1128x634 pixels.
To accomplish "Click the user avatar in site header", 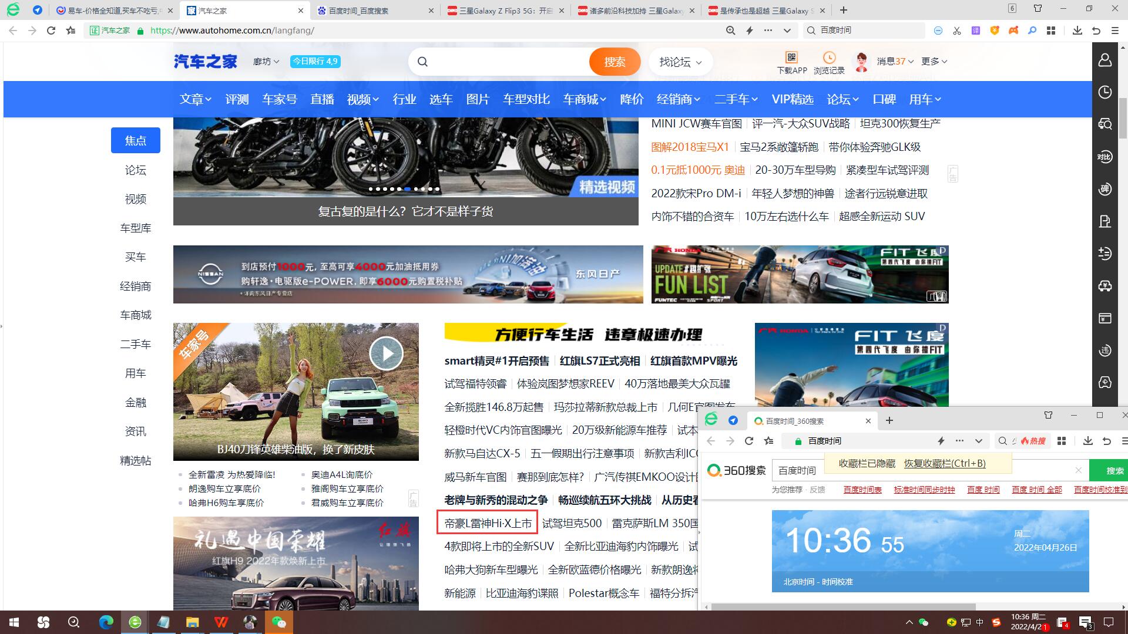I will (862, 62).
